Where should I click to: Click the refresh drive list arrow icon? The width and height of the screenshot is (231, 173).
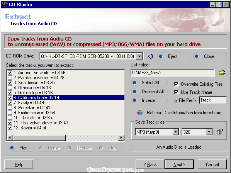click(x=151, y=56)
